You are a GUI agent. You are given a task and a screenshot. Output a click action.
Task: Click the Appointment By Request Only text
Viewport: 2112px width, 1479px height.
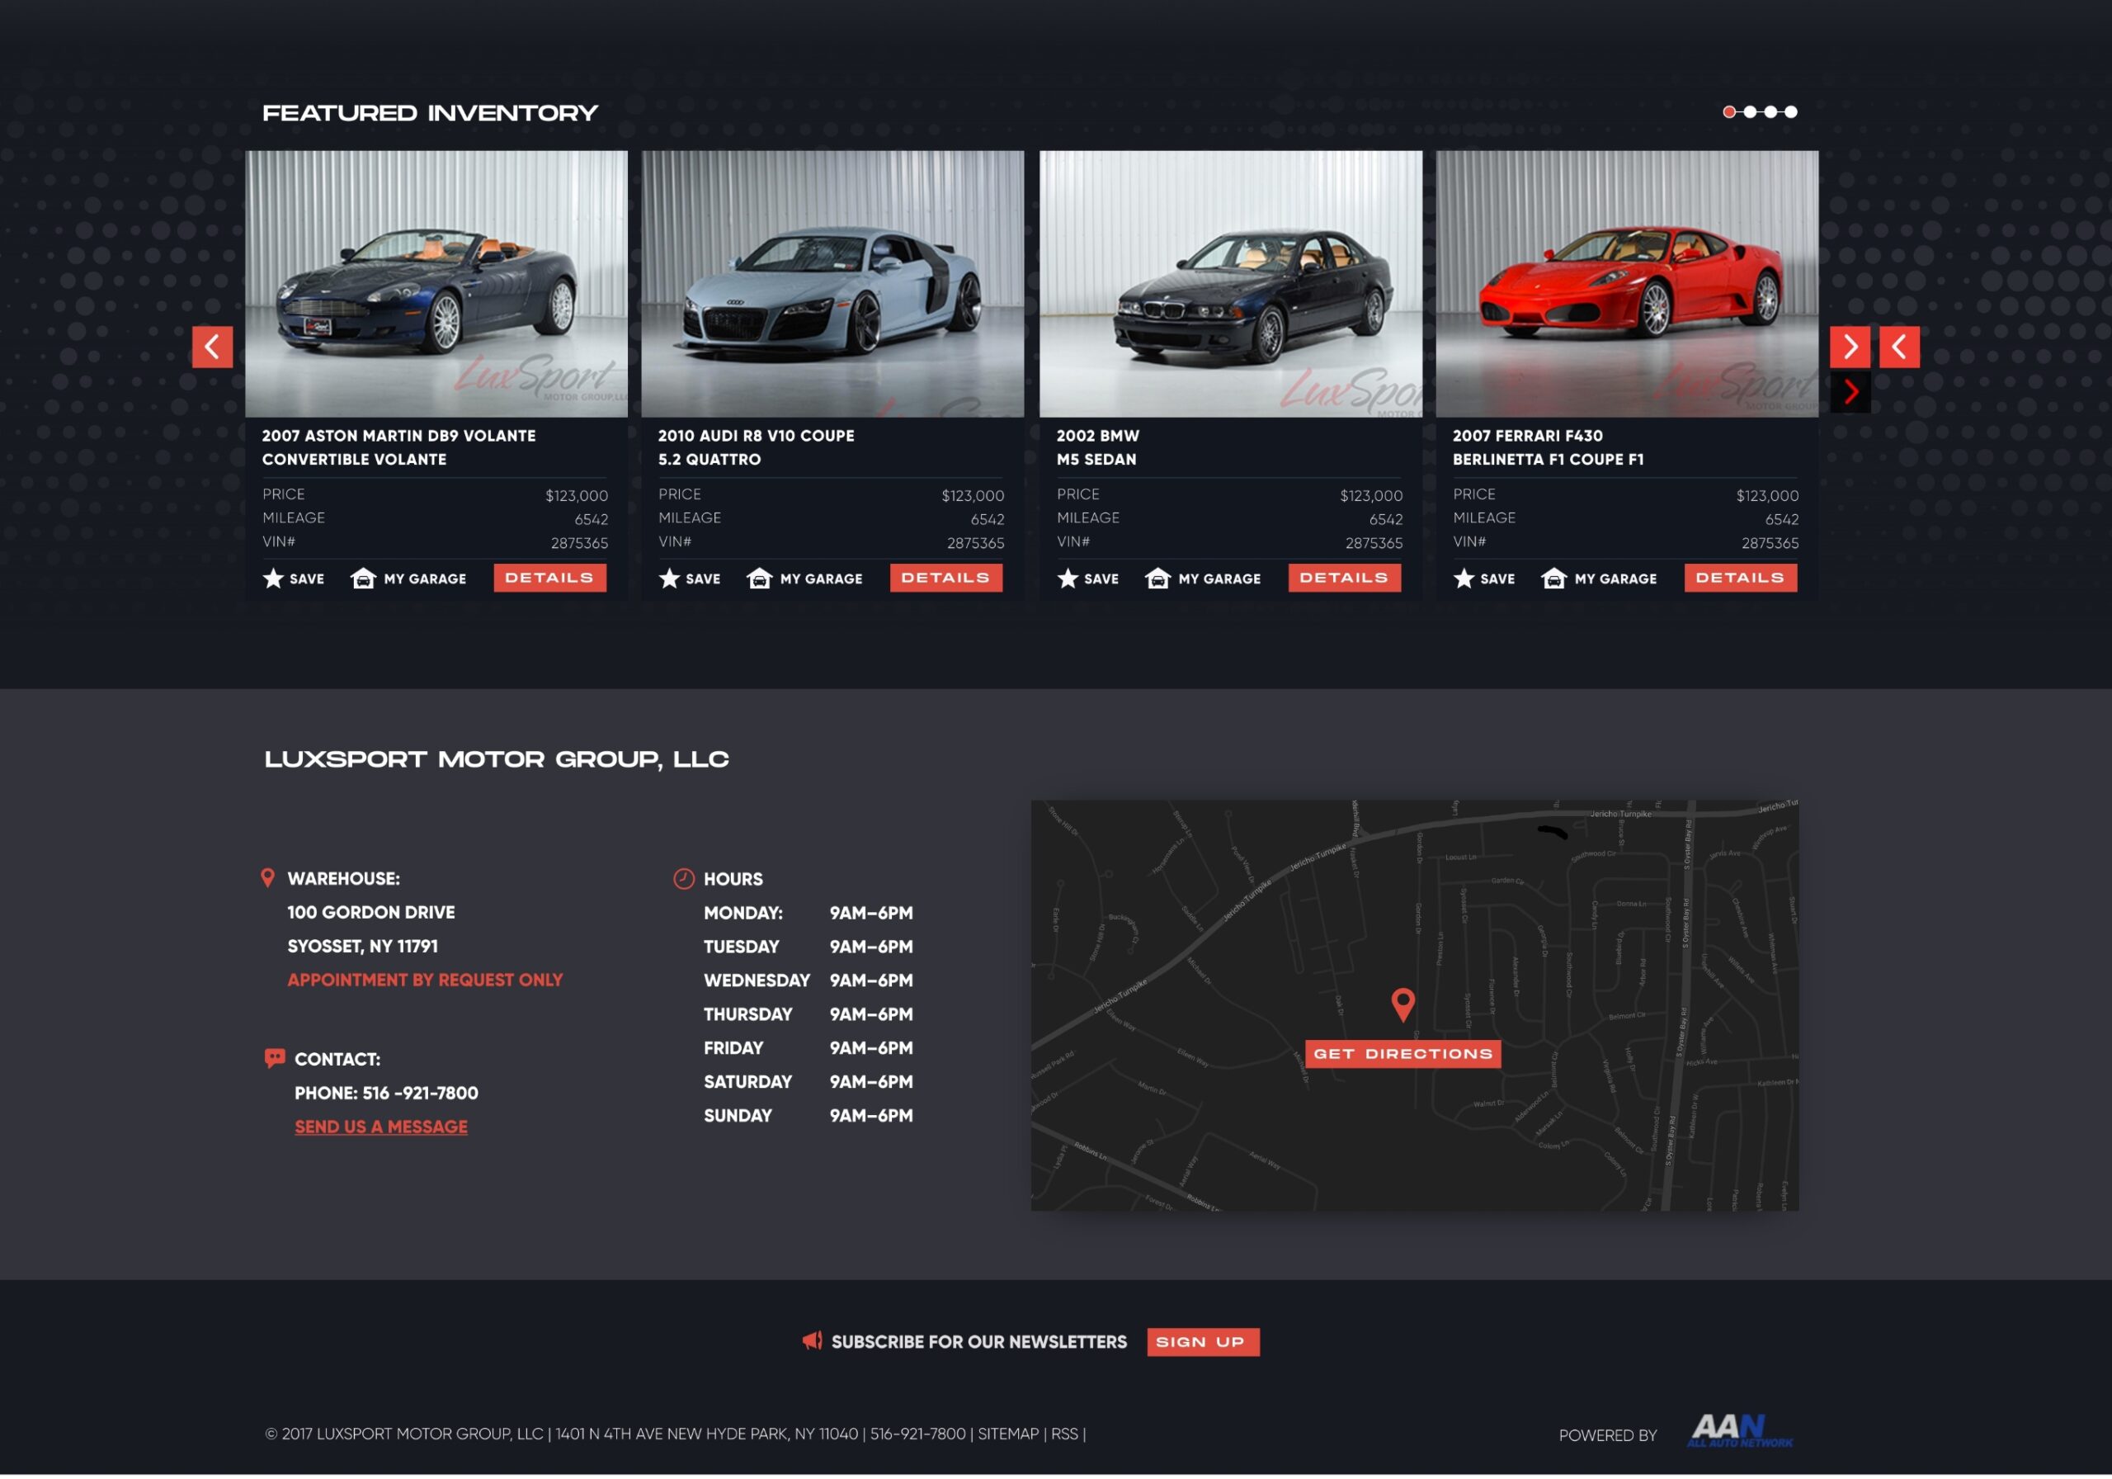point(425,981)
